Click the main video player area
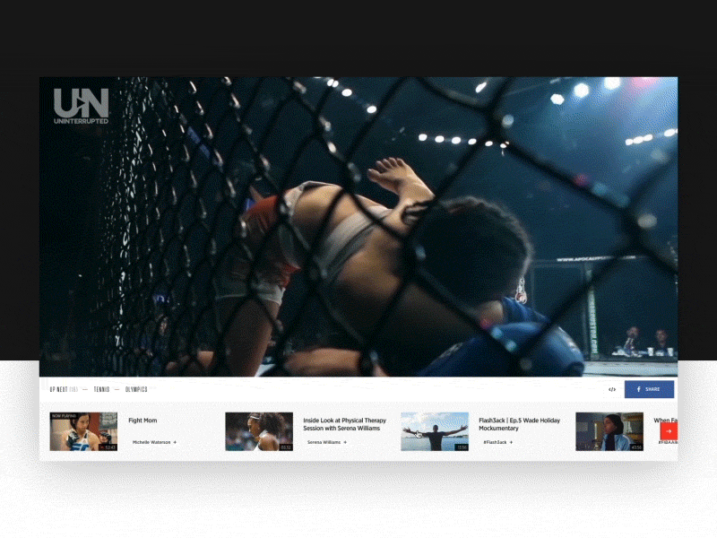This screenshot has height=538, width=717. [358, 227]
